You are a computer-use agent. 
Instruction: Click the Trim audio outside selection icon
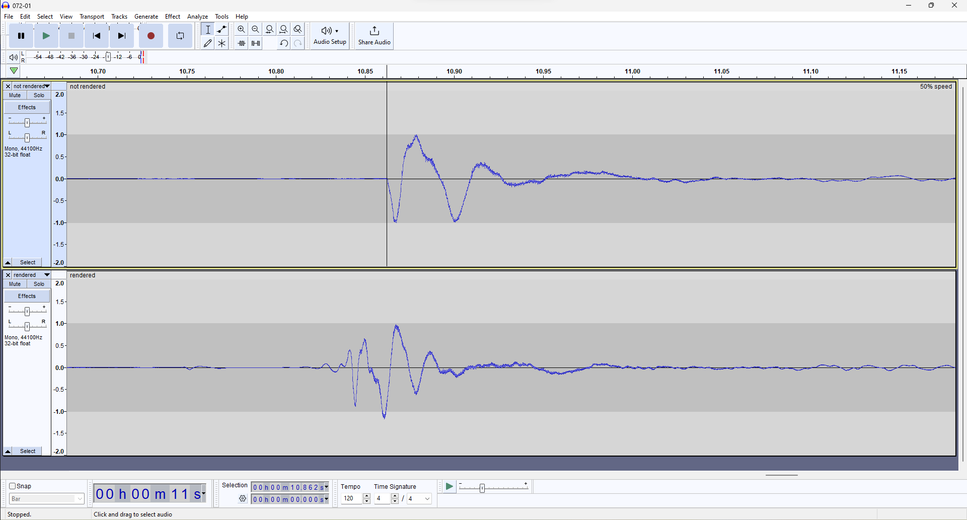pos(241,43)
